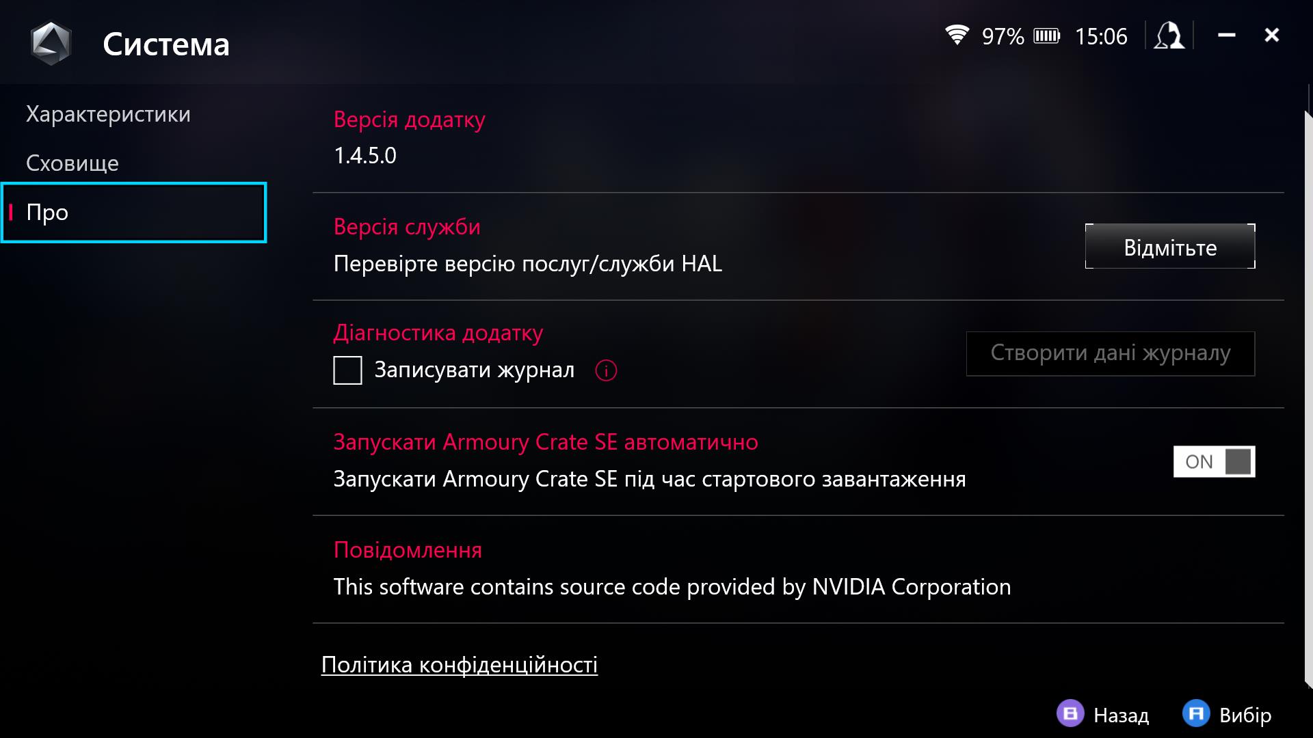This screenshot has width=1313, height=738.
Task: Click the 97% battery percentage text
Action: pyautogui.click(x=1003, y=36)
